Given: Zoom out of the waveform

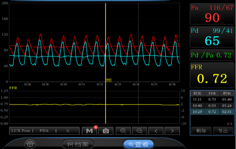Looking at the screenshot, I should [140, 131].
